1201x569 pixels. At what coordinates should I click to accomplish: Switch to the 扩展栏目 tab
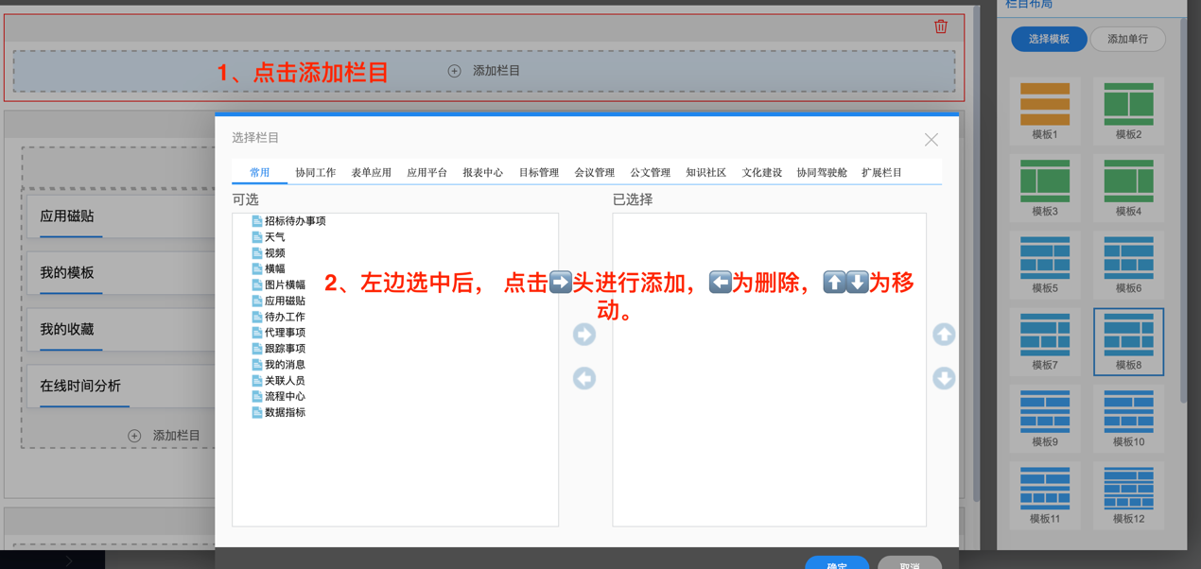(x=881, y=173)
